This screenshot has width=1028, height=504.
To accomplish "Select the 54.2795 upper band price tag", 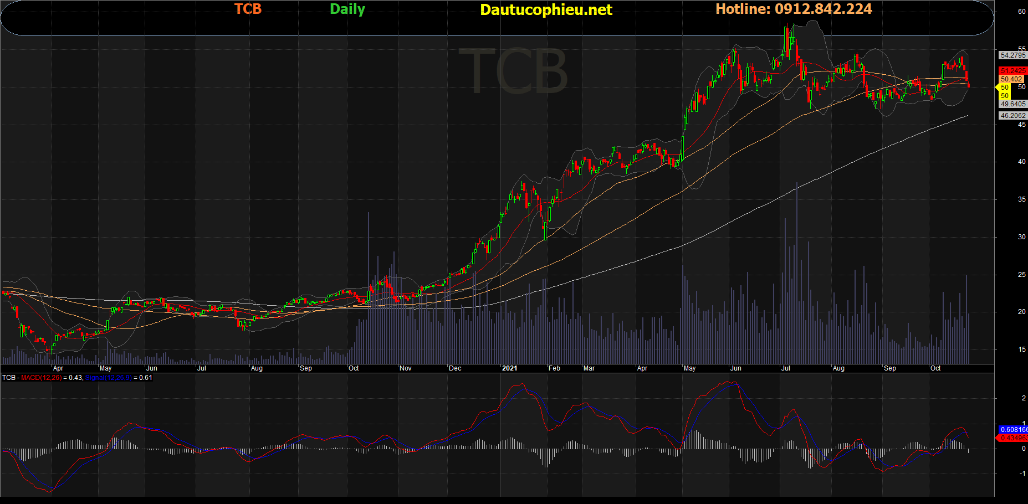I will tap(1012, 55).
